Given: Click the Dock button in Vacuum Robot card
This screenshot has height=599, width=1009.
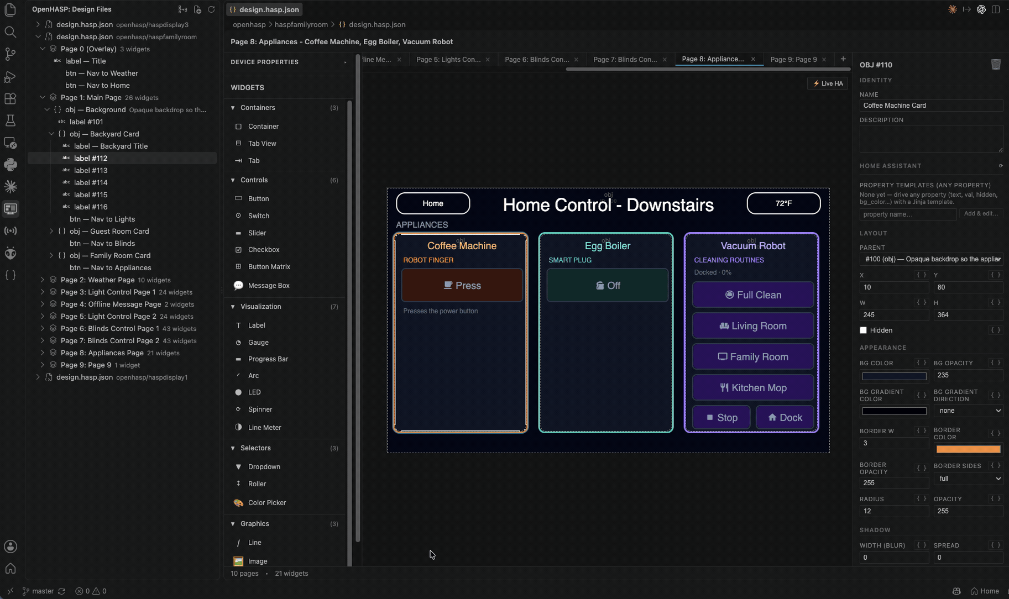Looking at the screenshot, I should 785,418.
